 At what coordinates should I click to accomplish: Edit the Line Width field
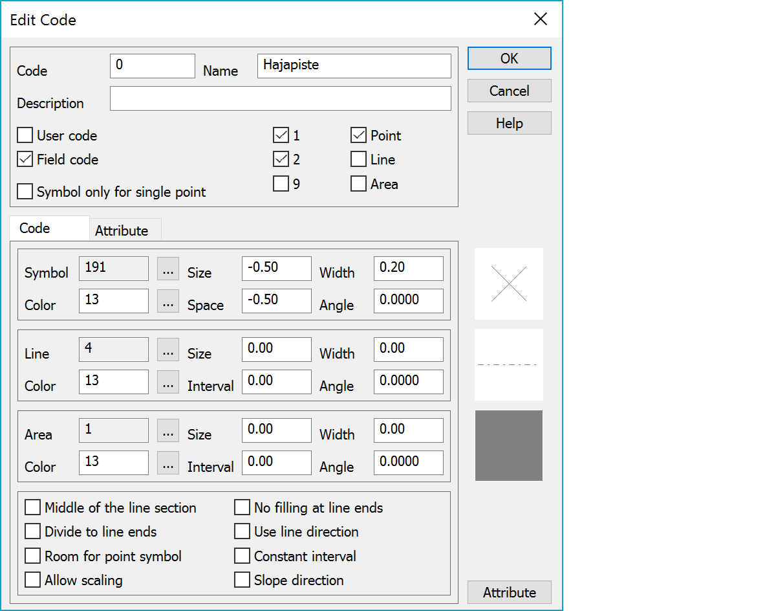409,350
